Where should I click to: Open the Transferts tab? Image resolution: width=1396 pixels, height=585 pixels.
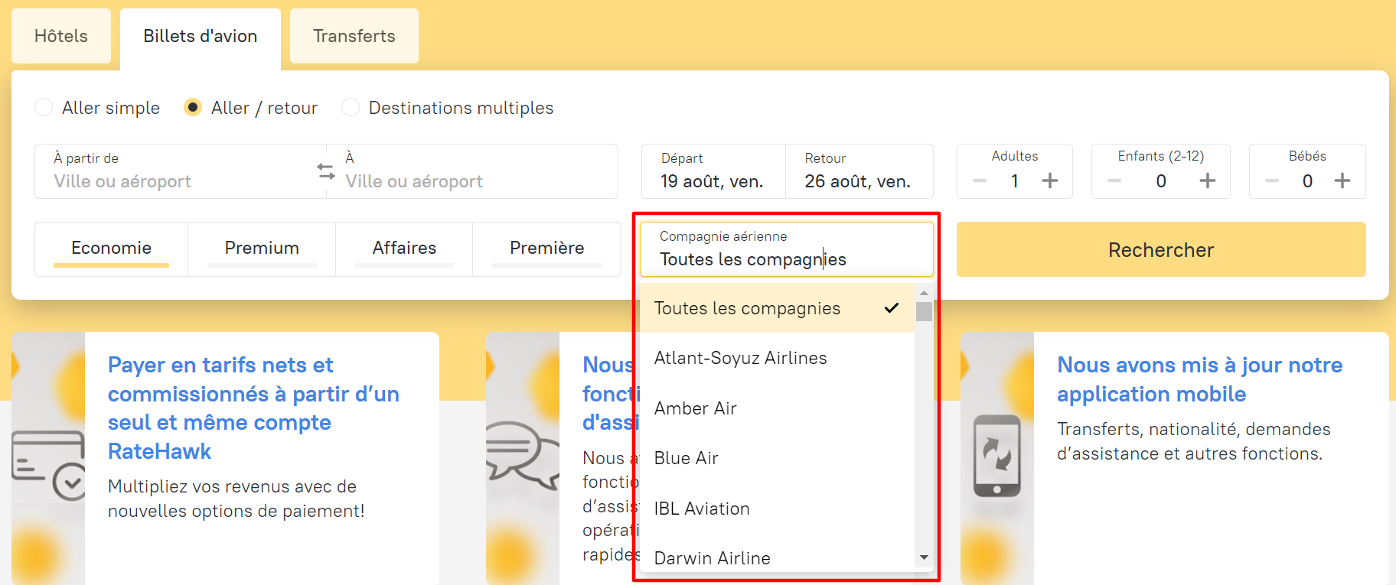click(354, 36)
